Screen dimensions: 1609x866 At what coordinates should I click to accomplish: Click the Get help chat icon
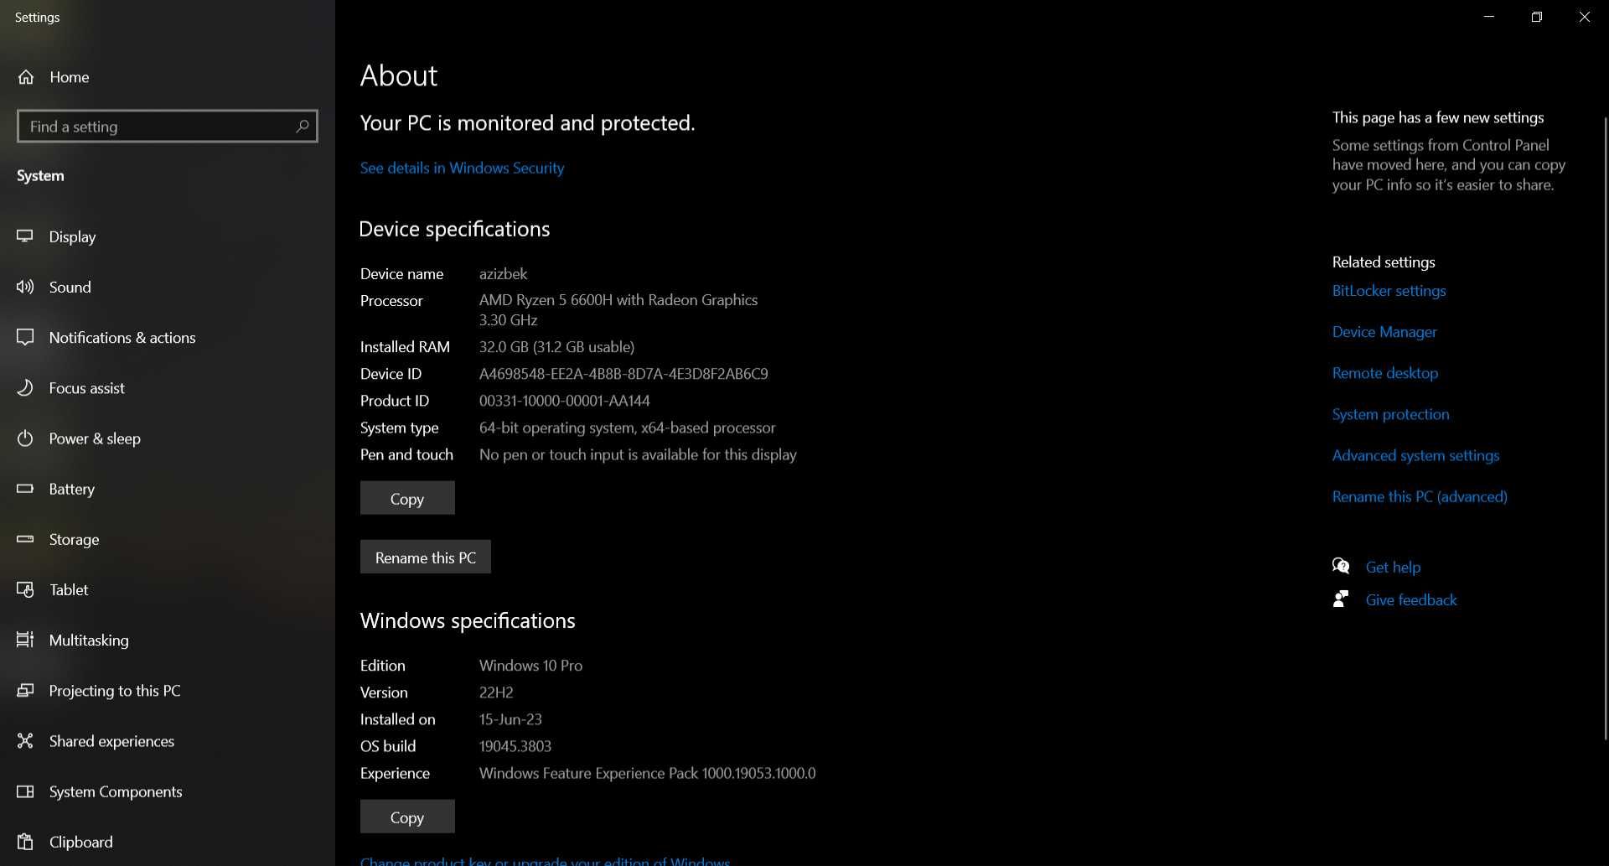tap(1341, 566)
